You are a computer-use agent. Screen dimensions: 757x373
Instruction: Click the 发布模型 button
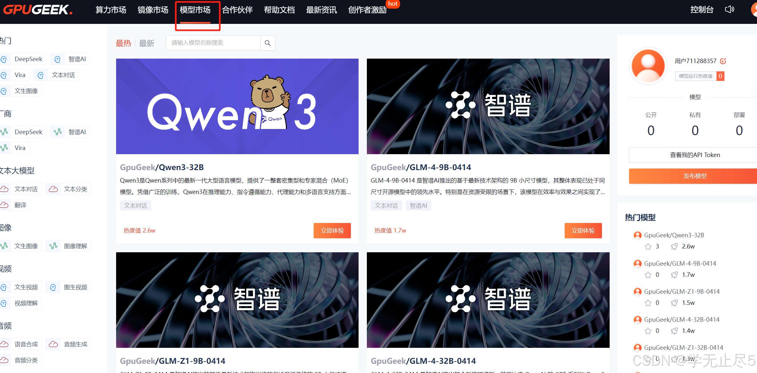(694, 176)
